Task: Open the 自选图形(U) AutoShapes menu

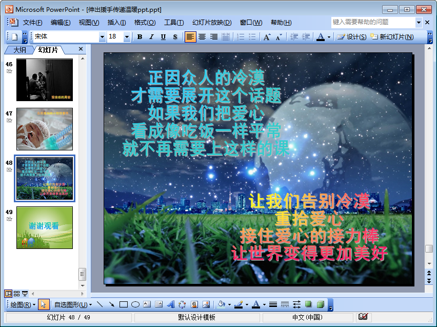Action: coord(73,305)
